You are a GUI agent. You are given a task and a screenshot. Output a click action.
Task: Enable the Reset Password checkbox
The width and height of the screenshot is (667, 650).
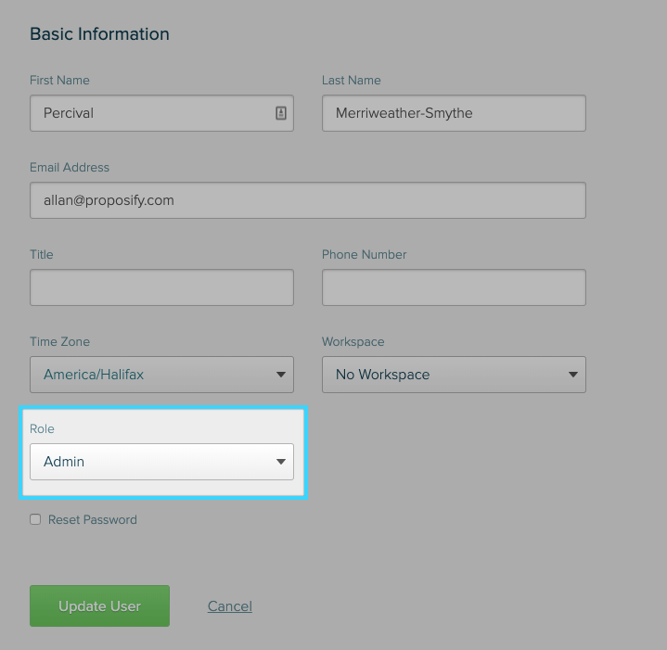[35, 520]
